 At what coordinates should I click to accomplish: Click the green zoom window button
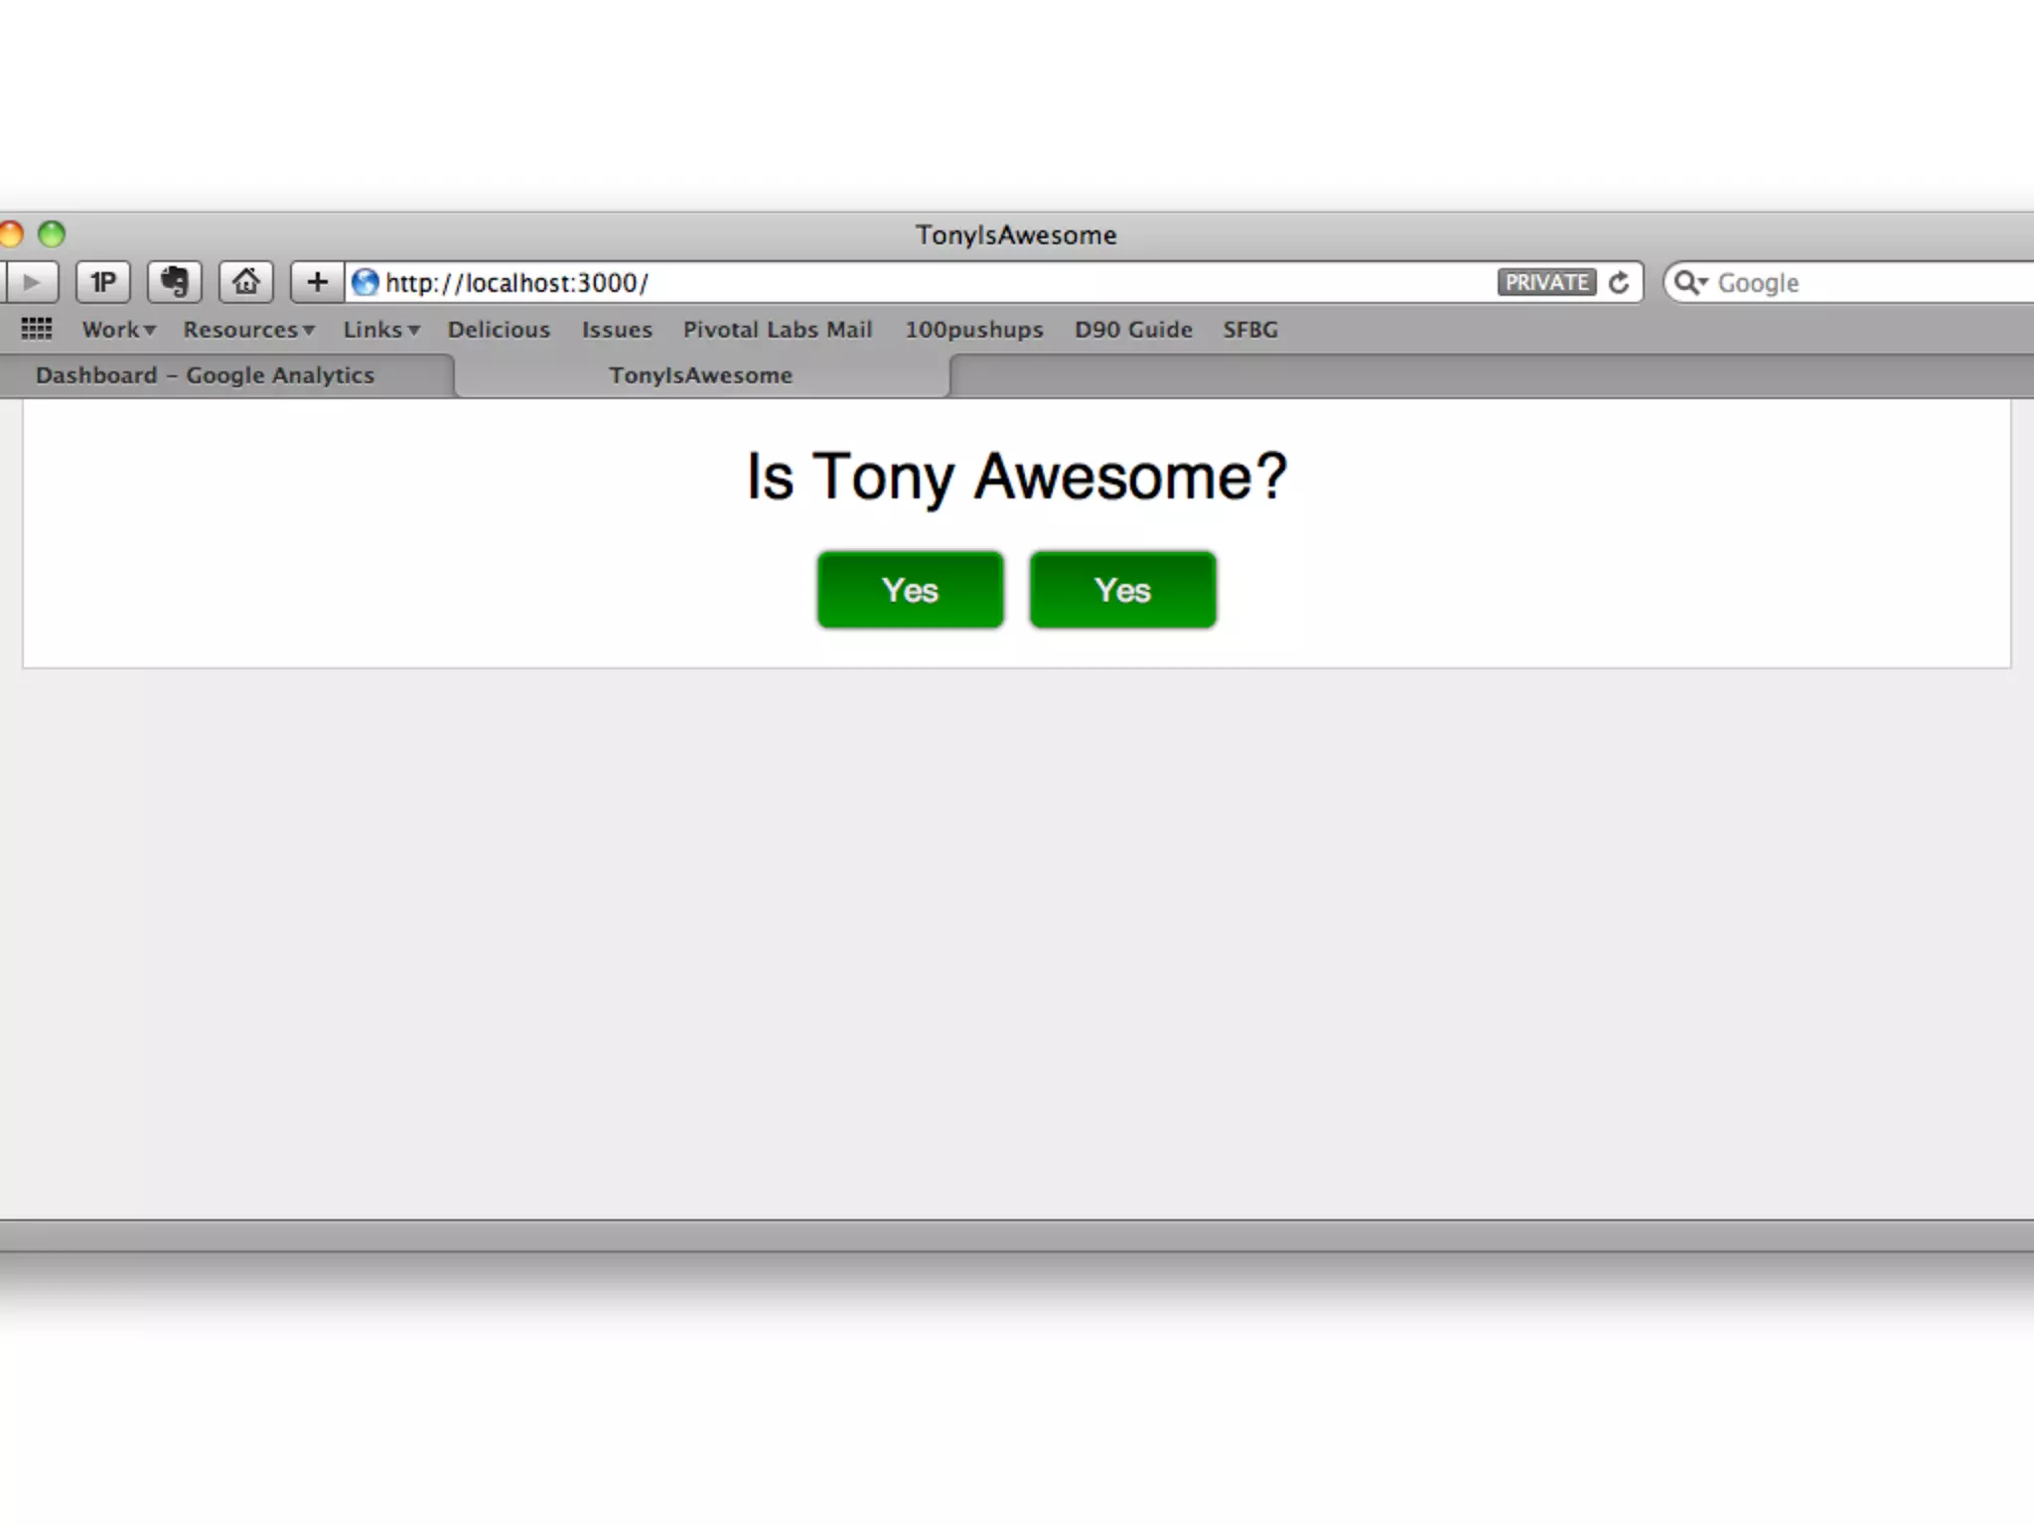click(52, 234)
